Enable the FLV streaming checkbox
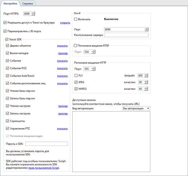 coord(76,76)
